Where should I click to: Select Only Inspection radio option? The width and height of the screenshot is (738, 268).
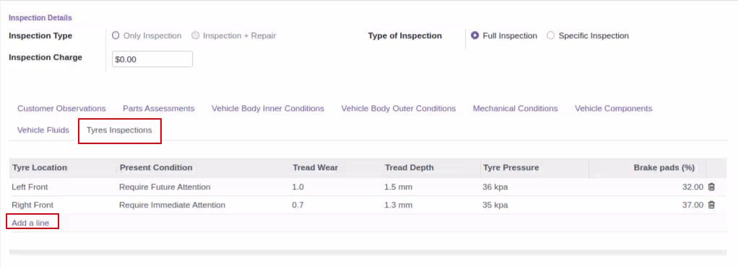click(x=116, y=36)
